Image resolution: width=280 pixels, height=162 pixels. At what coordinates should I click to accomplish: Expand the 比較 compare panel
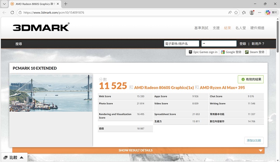[x=14, y=158]
